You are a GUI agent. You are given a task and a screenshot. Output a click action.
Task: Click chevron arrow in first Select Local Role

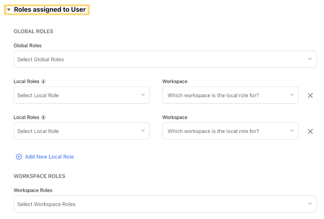tap(143, 95)
